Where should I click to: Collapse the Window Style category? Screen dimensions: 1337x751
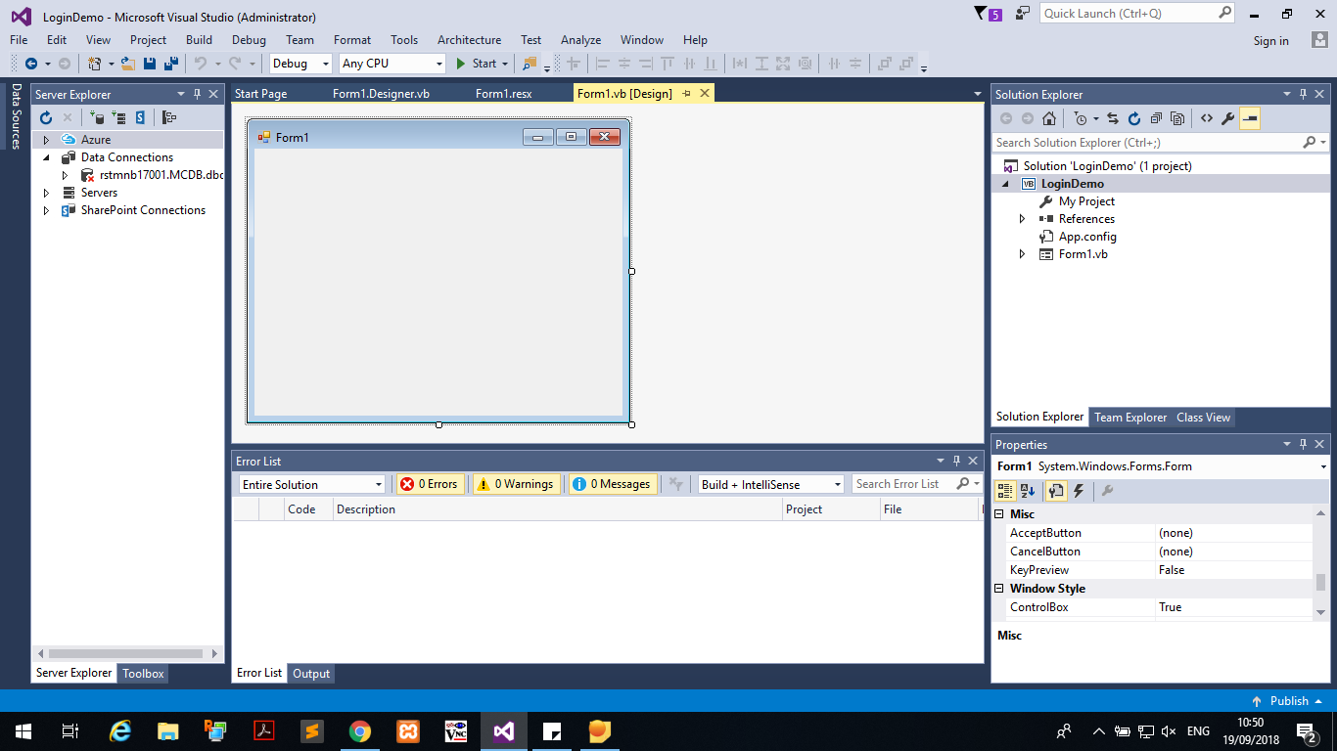pos(999,589)
